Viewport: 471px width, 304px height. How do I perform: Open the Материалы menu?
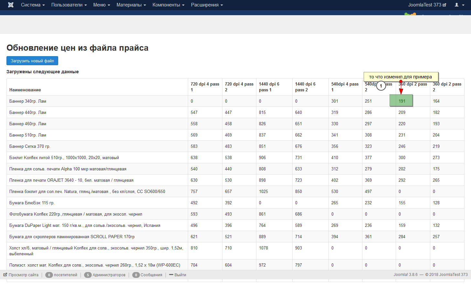131,5
